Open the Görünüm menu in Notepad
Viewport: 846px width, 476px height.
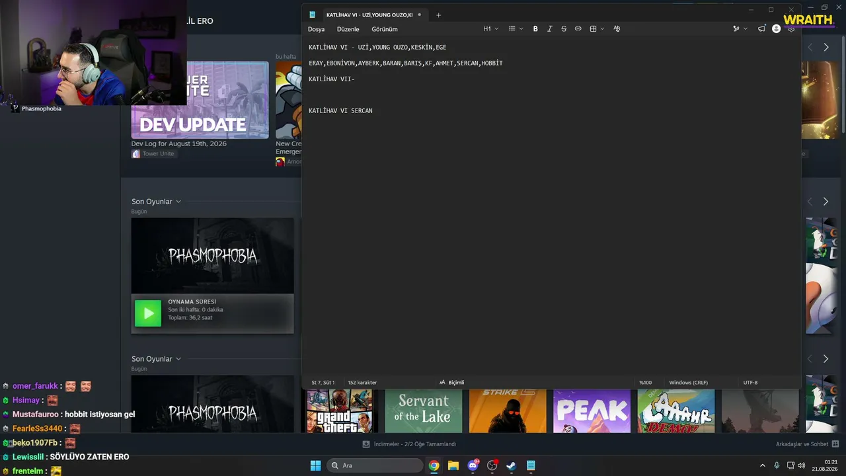385,29
